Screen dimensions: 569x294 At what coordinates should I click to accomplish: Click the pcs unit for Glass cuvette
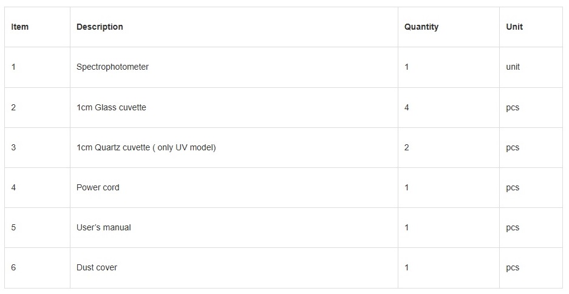pos(513,107)
